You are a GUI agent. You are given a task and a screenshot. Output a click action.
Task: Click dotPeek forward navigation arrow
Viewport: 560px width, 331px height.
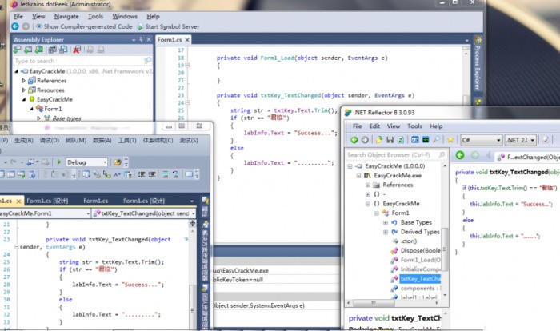point(26,26)
